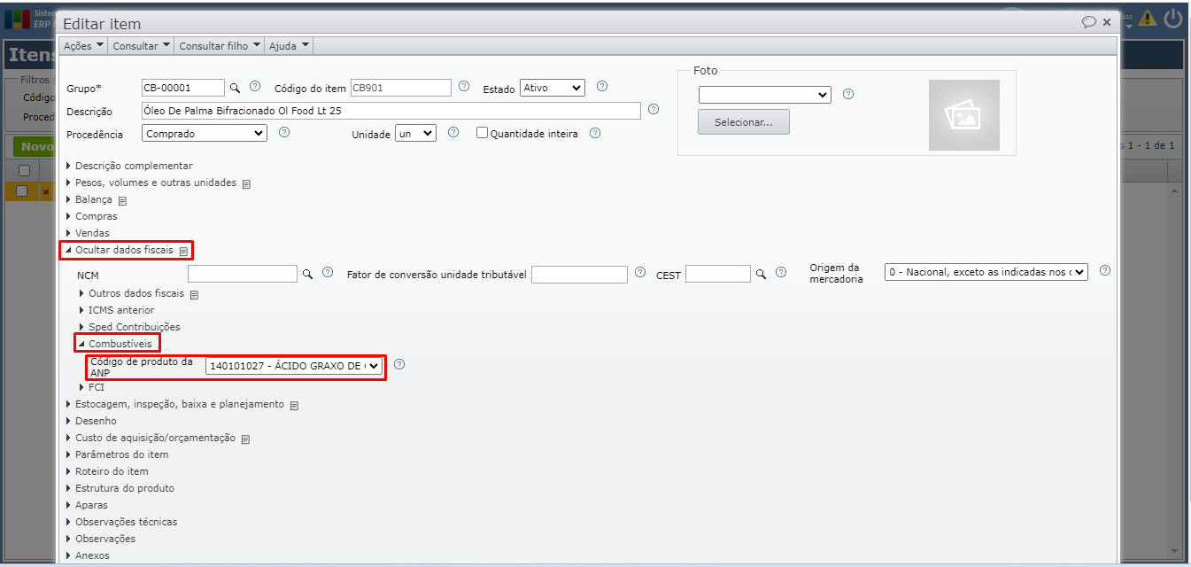Expand the Sped Contribuições section
Screen dimensions: 1191x567
coord(130,327)
